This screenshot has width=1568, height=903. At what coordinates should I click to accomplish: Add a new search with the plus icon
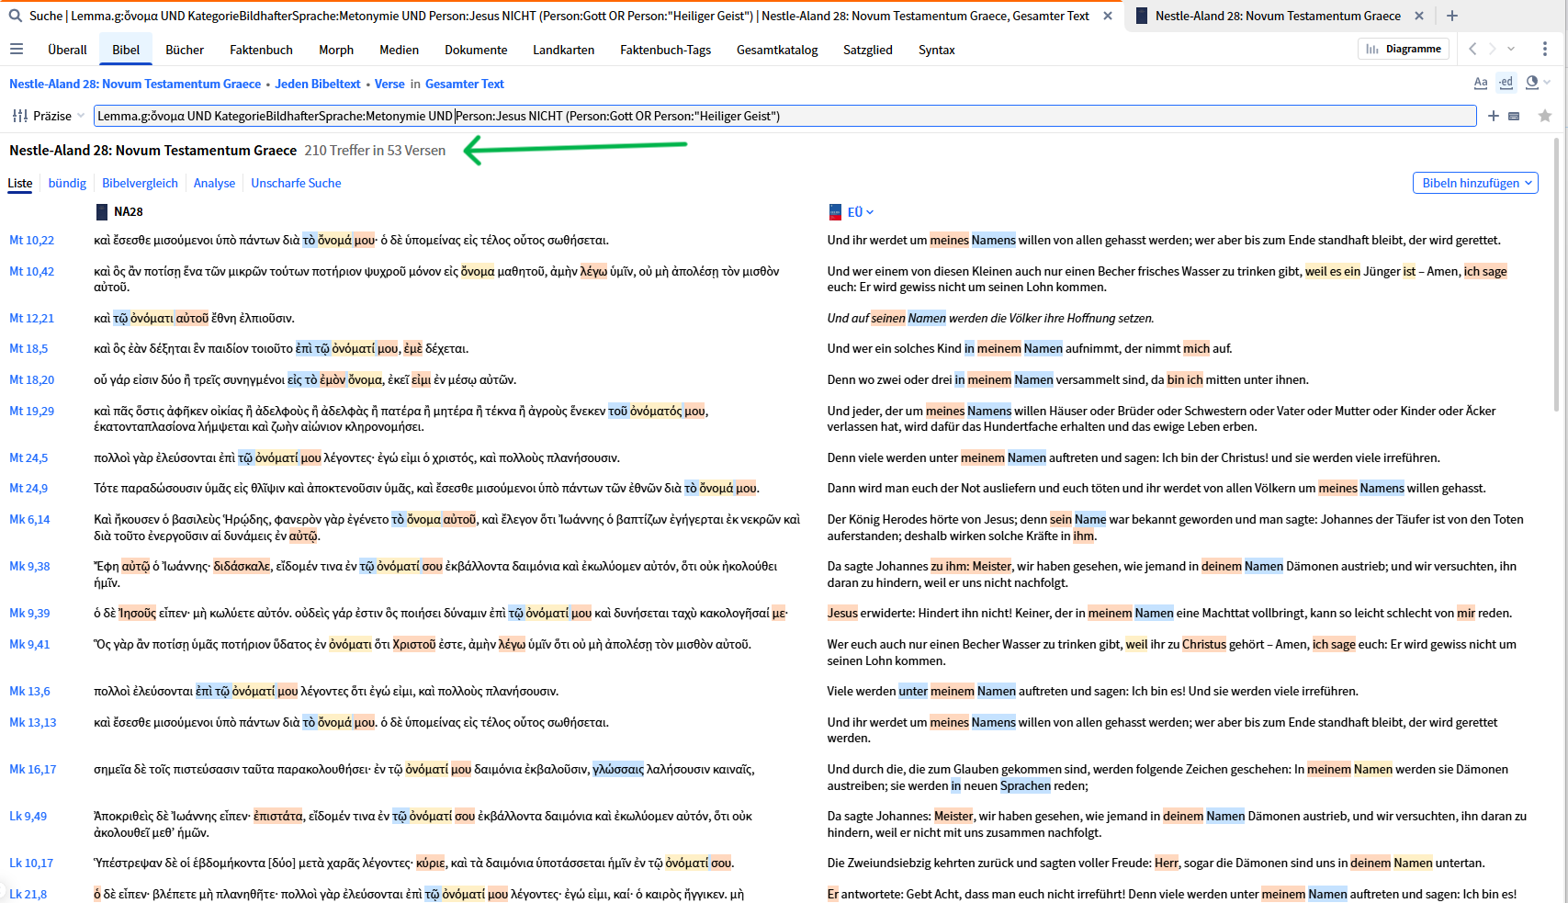tap(1494, 116)
